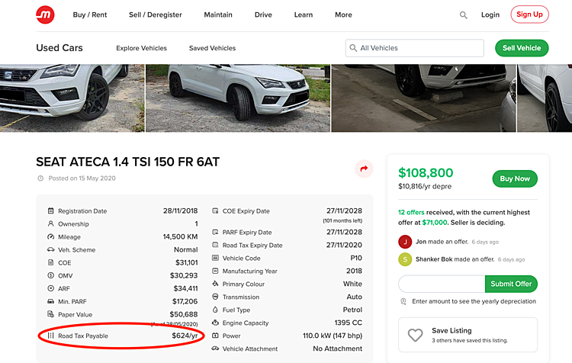Viewport: 572px width, 363px height.
Task: Click Jon's red avatar in offers list
Action: point(405,242)
